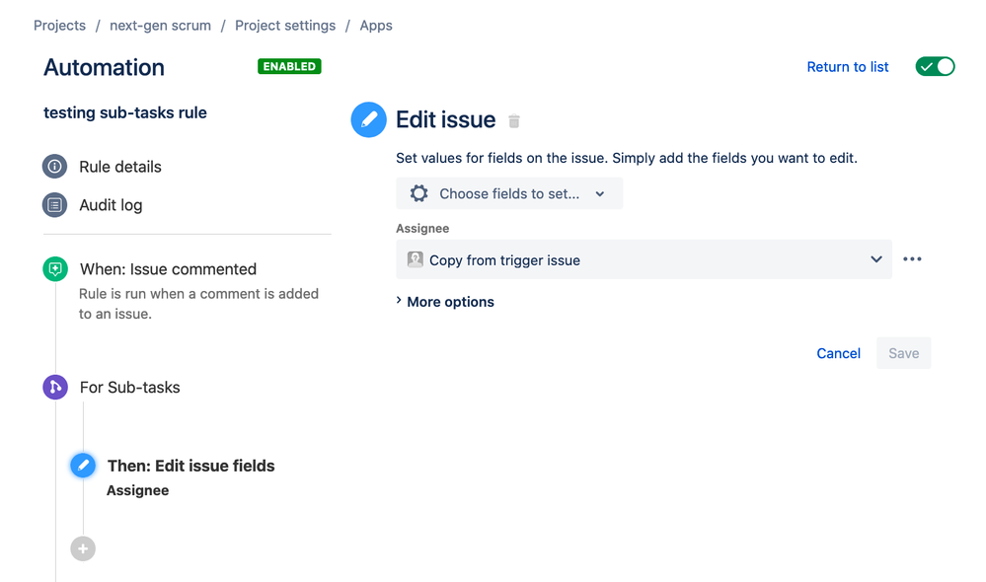Select the Then: Edit issue fields step

pyautogui.click(x=191, y=466)
